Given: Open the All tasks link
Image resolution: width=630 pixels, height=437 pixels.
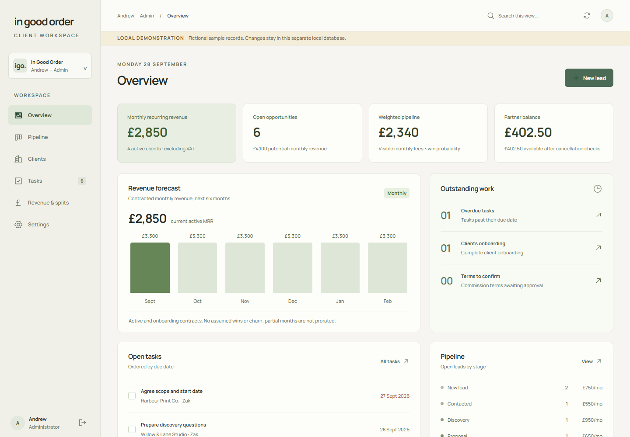Looking at the screenshot, I should coord(394,361).
